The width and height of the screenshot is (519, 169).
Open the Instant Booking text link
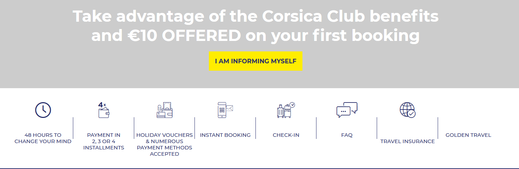coord(225,135)
